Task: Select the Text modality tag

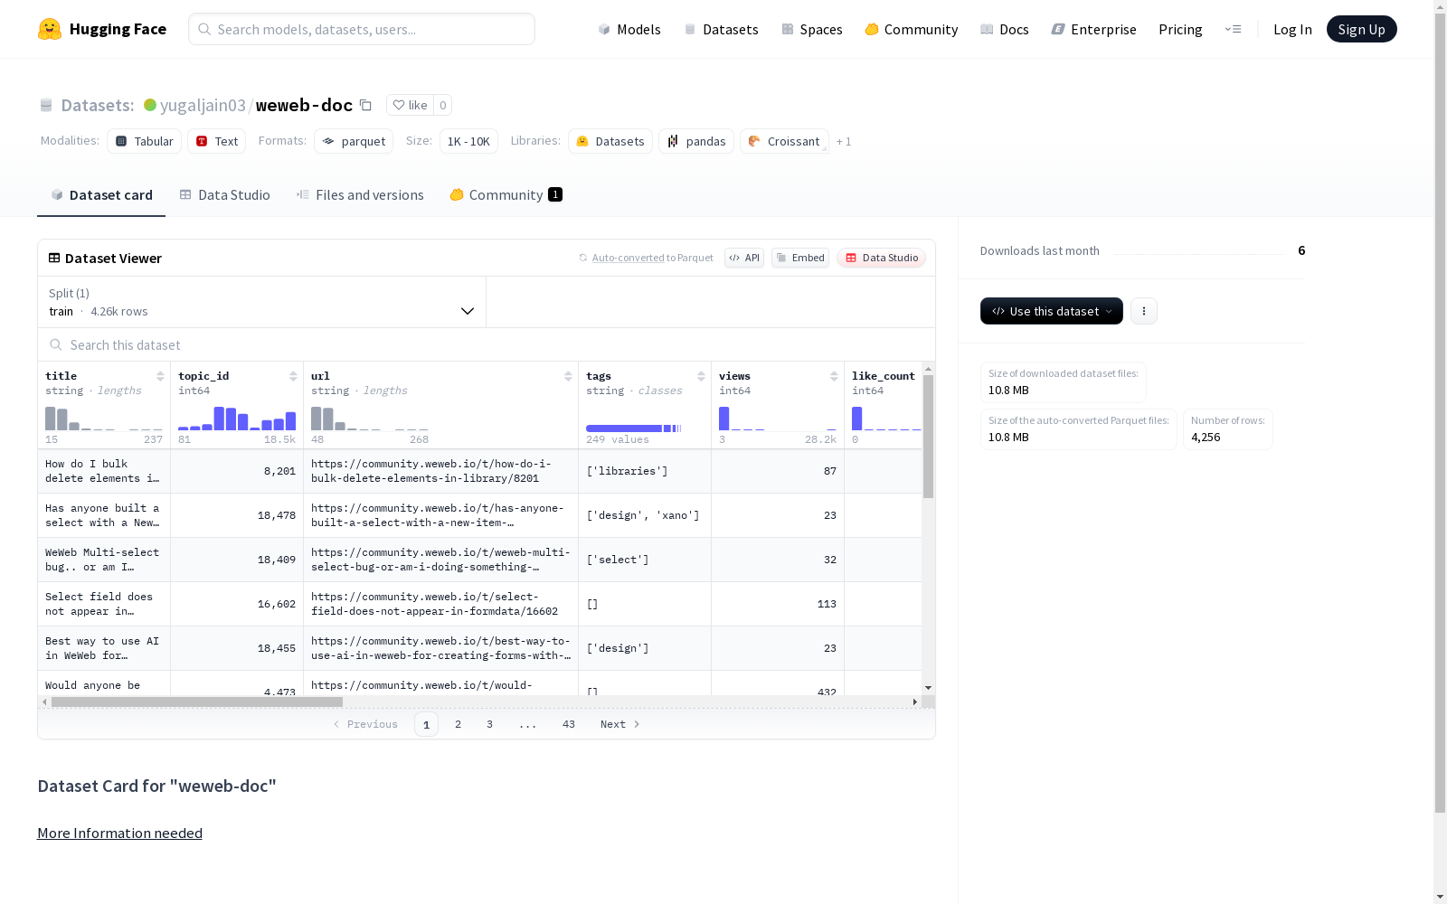Action: click(217, 141)
